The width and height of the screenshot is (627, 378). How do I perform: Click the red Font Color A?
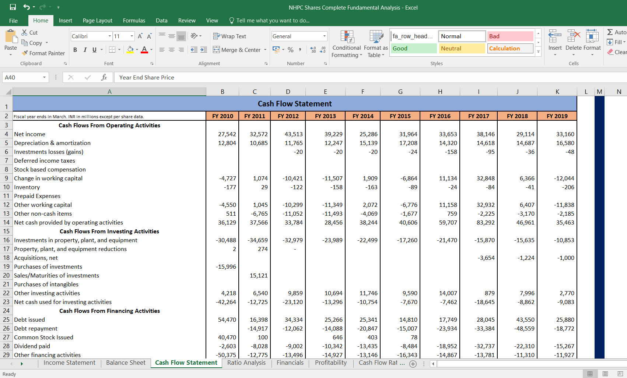(x=144, y=49)
